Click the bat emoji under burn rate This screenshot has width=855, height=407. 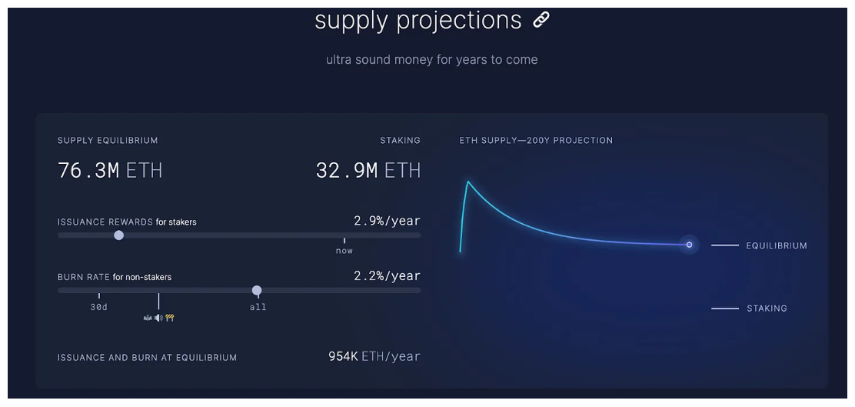point(148,318)
